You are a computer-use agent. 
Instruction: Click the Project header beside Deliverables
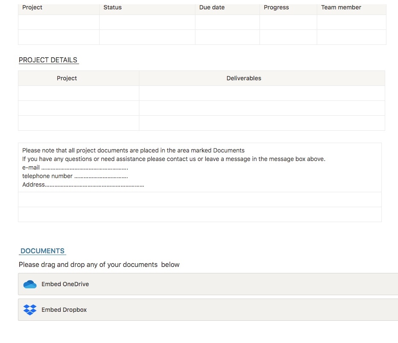pyautogui.click(x=67, y=78)
